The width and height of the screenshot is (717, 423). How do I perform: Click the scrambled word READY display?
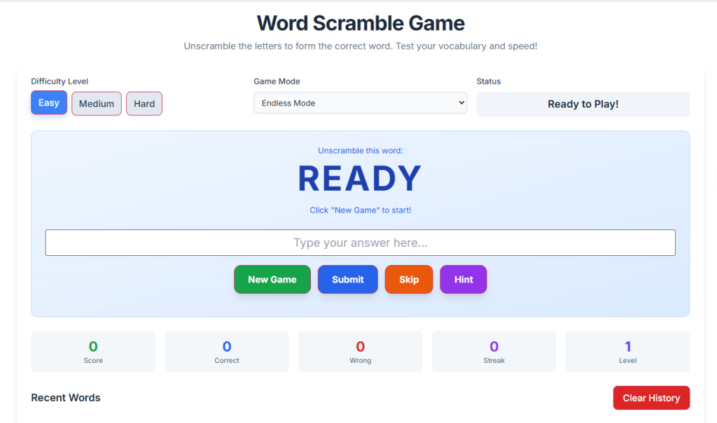coord(360,178)
